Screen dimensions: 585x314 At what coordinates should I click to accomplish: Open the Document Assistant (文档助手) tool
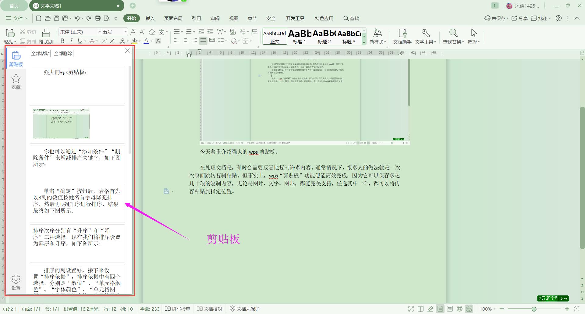pos(402,34)
